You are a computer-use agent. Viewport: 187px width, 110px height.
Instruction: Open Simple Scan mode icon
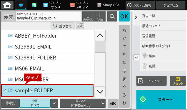[79, 5]
